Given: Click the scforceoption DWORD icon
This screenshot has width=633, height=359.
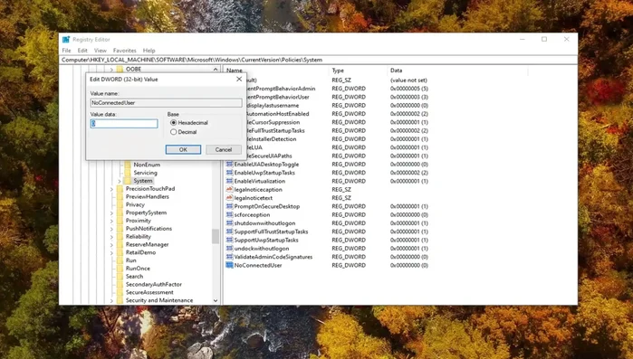Looking at the screenshot, I should pos(229,214).
